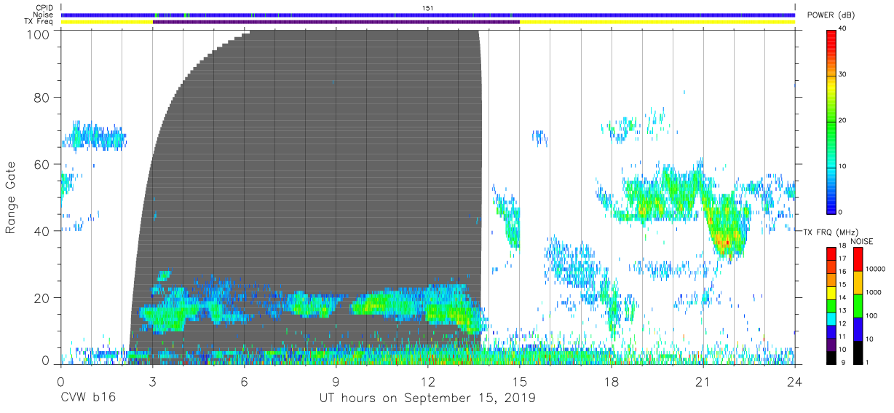
Task: Click the POWER (dB) color bar
Action: point(831,121)
